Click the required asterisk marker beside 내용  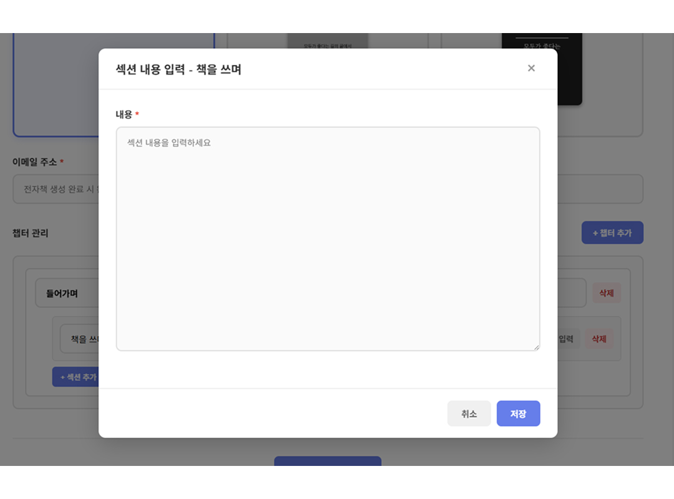136,114
